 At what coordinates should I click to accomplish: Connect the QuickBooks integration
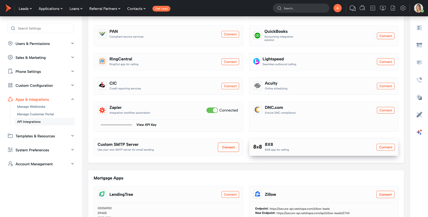(386, 36)
